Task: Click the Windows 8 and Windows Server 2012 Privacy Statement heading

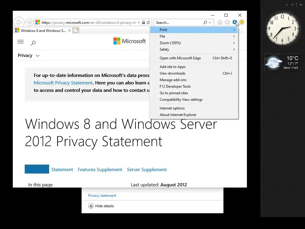Action: 121,133
